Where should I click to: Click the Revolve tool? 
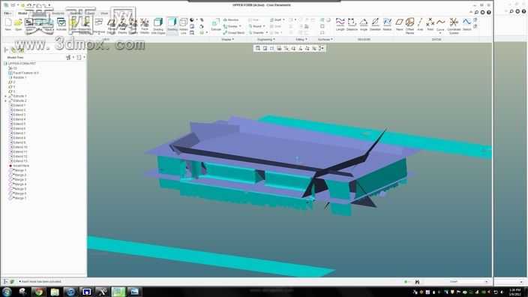231,20
